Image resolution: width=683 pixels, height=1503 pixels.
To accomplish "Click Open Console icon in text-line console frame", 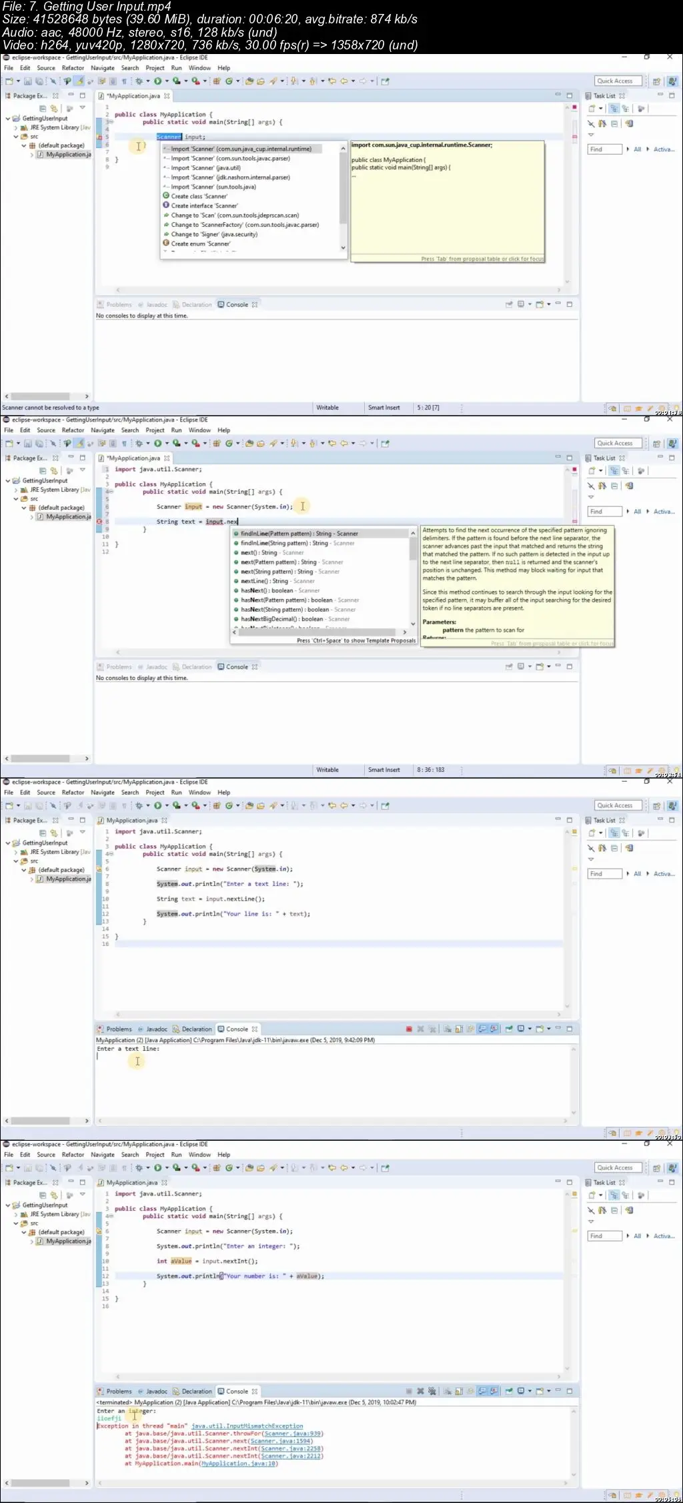I will (x=540, y=1029).
